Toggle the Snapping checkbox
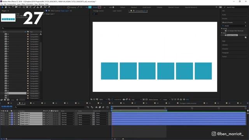 68,7
